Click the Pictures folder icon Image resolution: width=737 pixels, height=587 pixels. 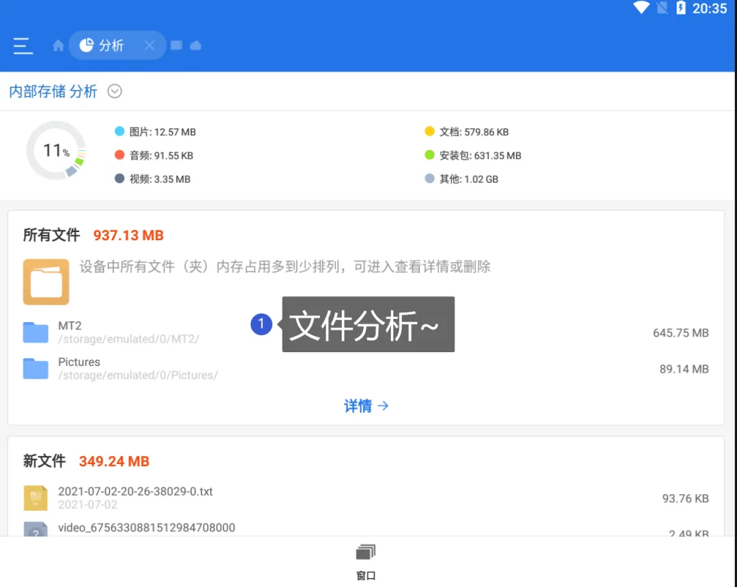[x=35, y=369]
